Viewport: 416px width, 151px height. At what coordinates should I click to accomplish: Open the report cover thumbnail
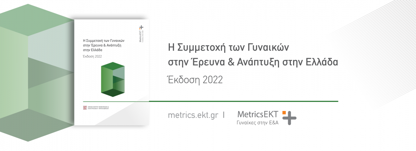coord(112,72)
